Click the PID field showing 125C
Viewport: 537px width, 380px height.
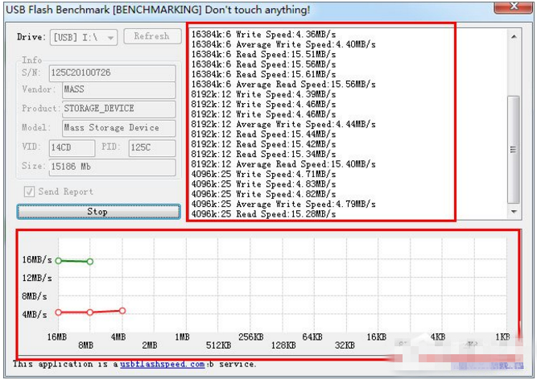[152, 147]
